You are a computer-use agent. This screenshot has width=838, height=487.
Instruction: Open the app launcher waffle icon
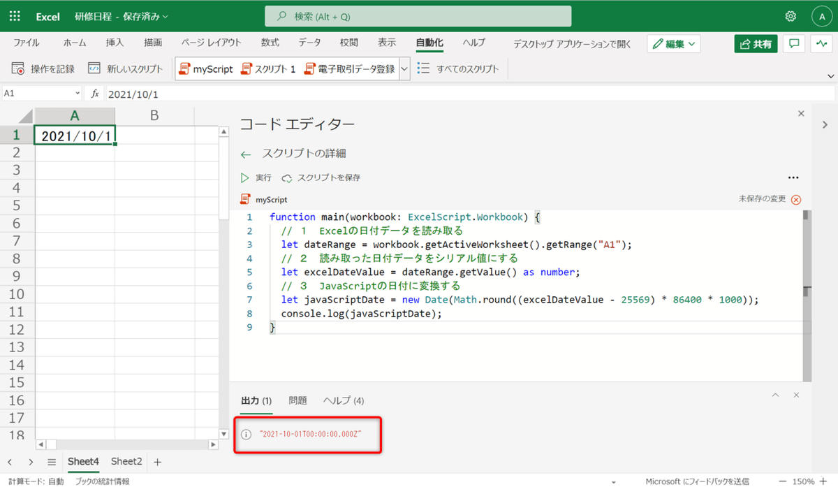pos(15,16)
